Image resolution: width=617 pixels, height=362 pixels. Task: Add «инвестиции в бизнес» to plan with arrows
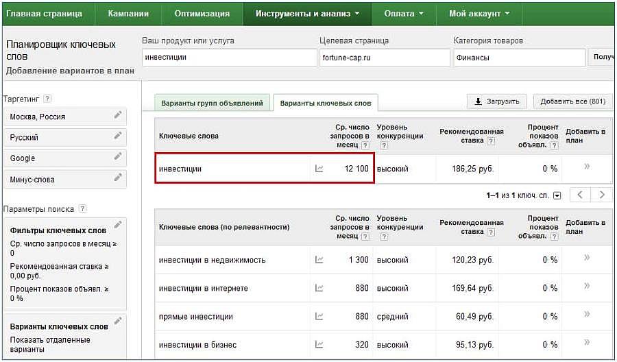tap(586, 344)
